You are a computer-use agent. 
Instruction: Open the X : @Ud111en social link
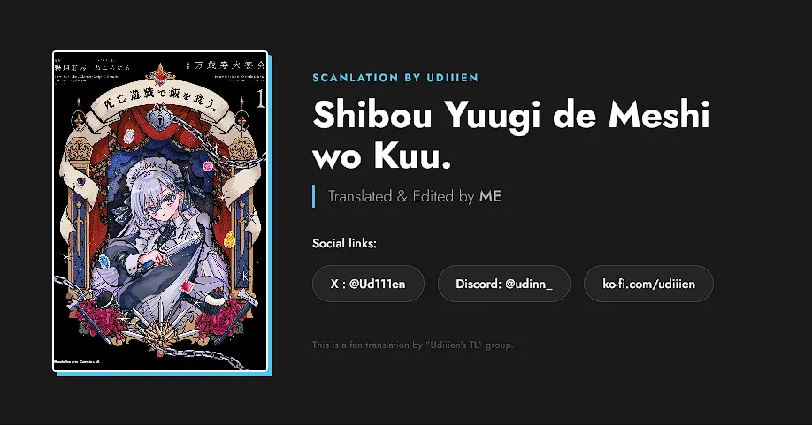coord(368,284)
